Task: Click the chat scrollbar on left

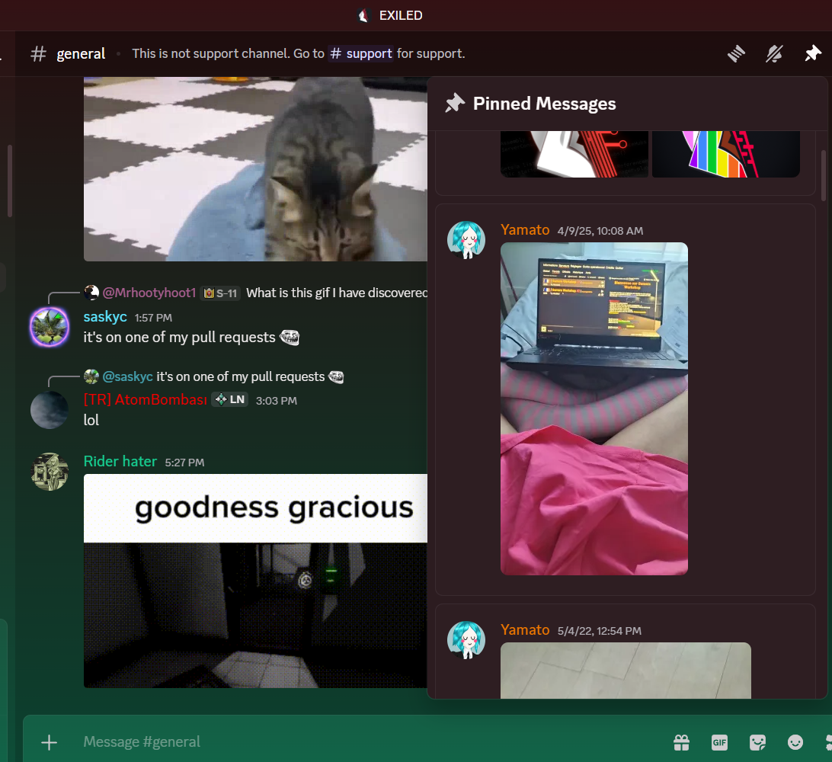Action: point(10,181)
